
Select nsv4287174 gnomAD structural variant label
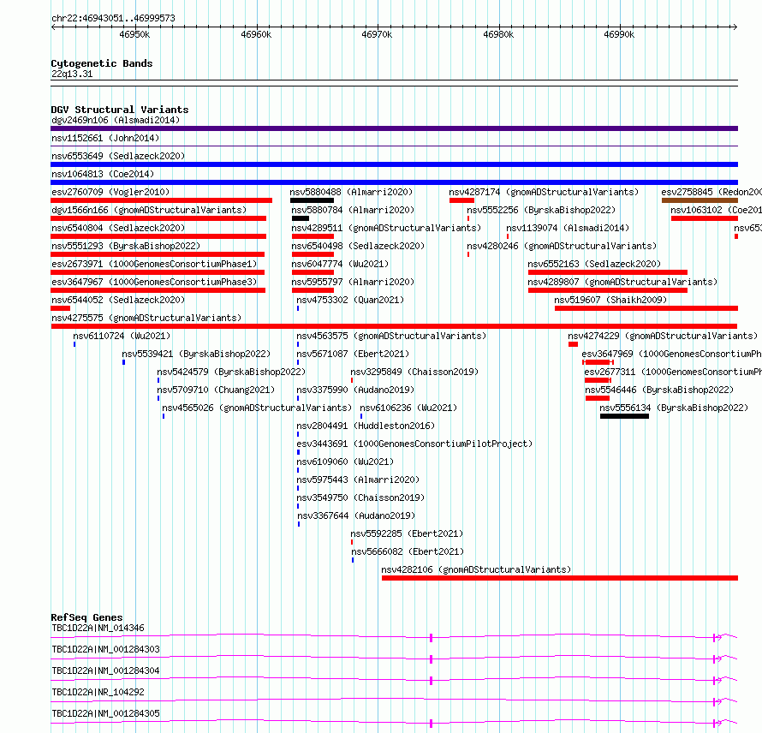click(x=544, y=192)
